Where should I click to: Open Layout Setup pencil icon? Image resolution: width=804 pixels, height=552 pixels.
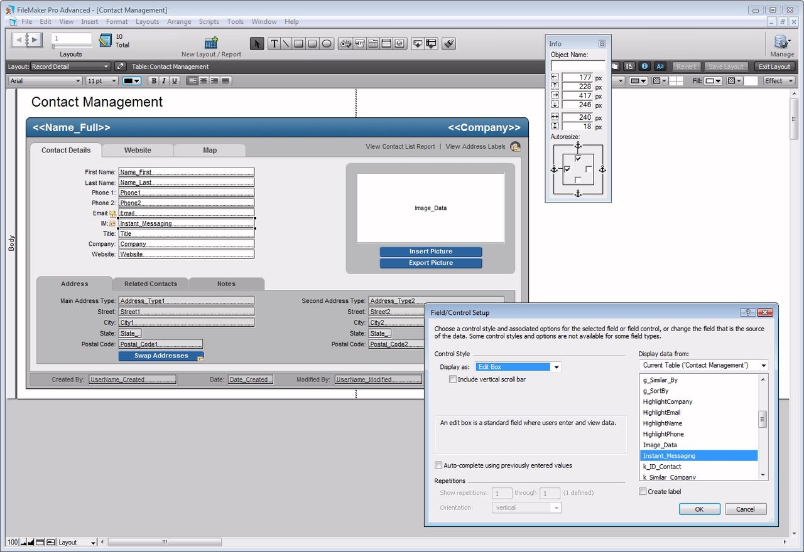121,66
